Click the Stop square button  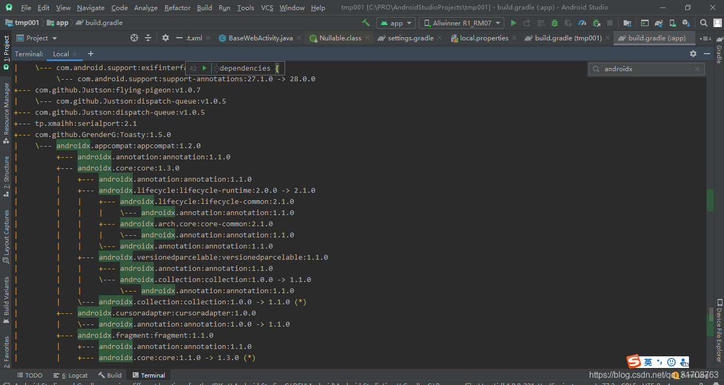click(x=610, y=23)
